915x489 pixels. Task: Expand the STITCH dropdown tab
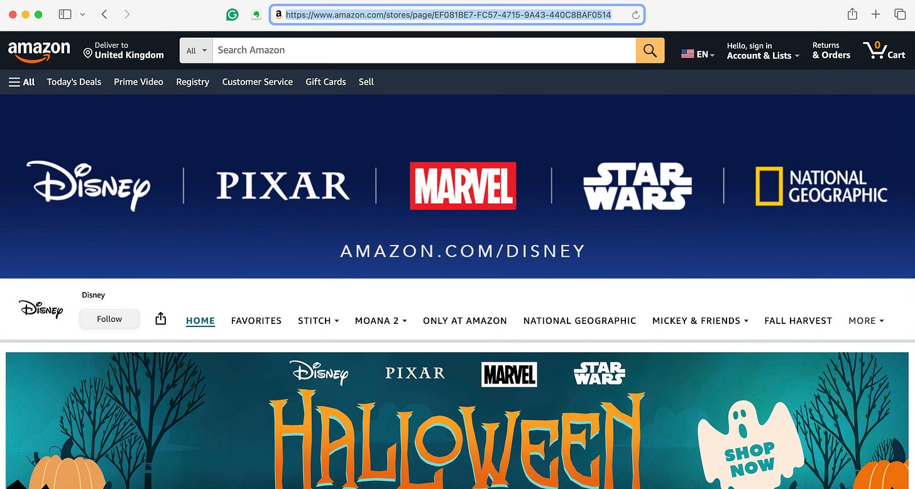click(319, 321)
